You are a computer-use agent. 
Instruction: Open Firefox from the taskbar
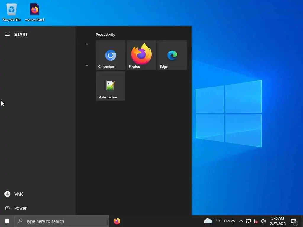point(117,221)
